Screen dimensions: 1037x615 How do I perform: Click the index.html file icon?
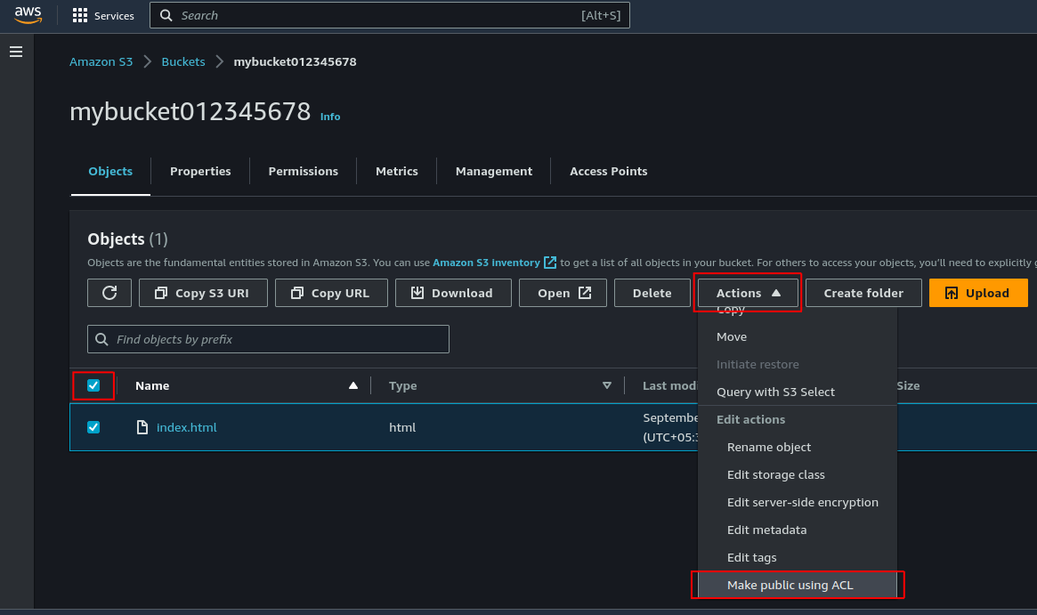click(142, 427)
